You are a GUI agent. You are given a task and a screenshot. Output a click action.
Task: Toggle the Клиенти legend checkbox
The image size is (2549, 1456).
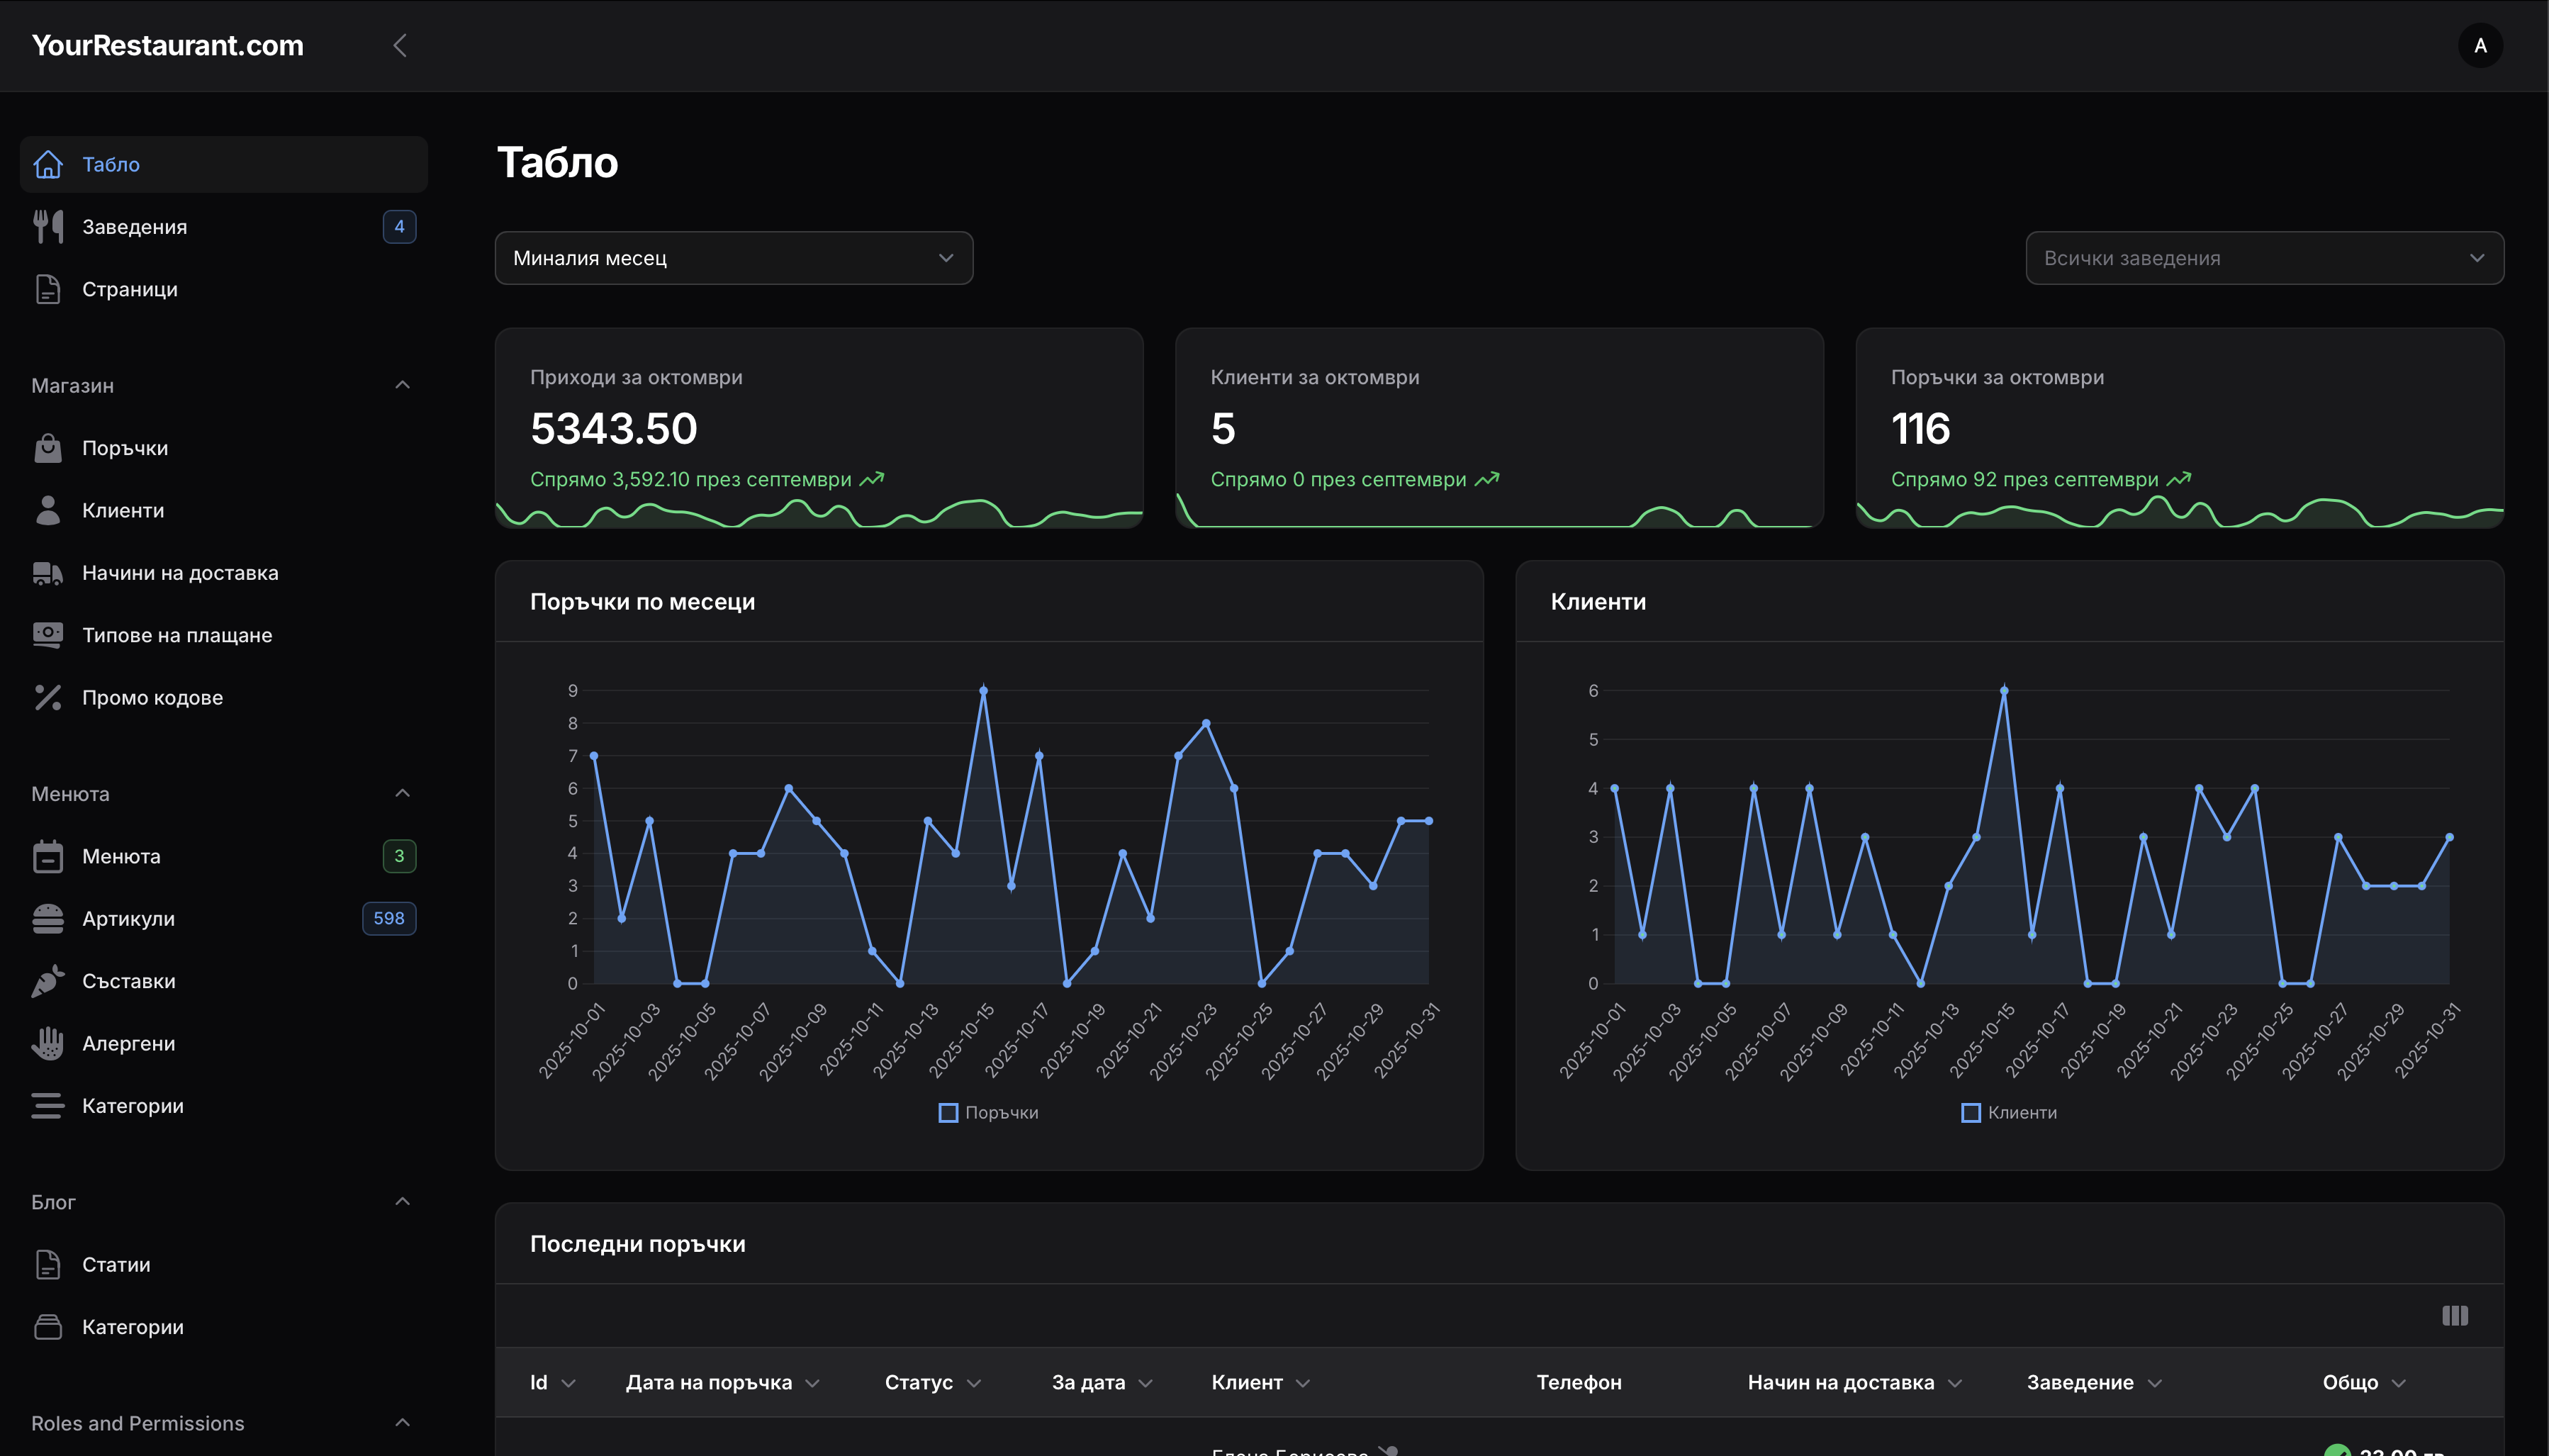pyautogui.click(x=1971, y=1112)
